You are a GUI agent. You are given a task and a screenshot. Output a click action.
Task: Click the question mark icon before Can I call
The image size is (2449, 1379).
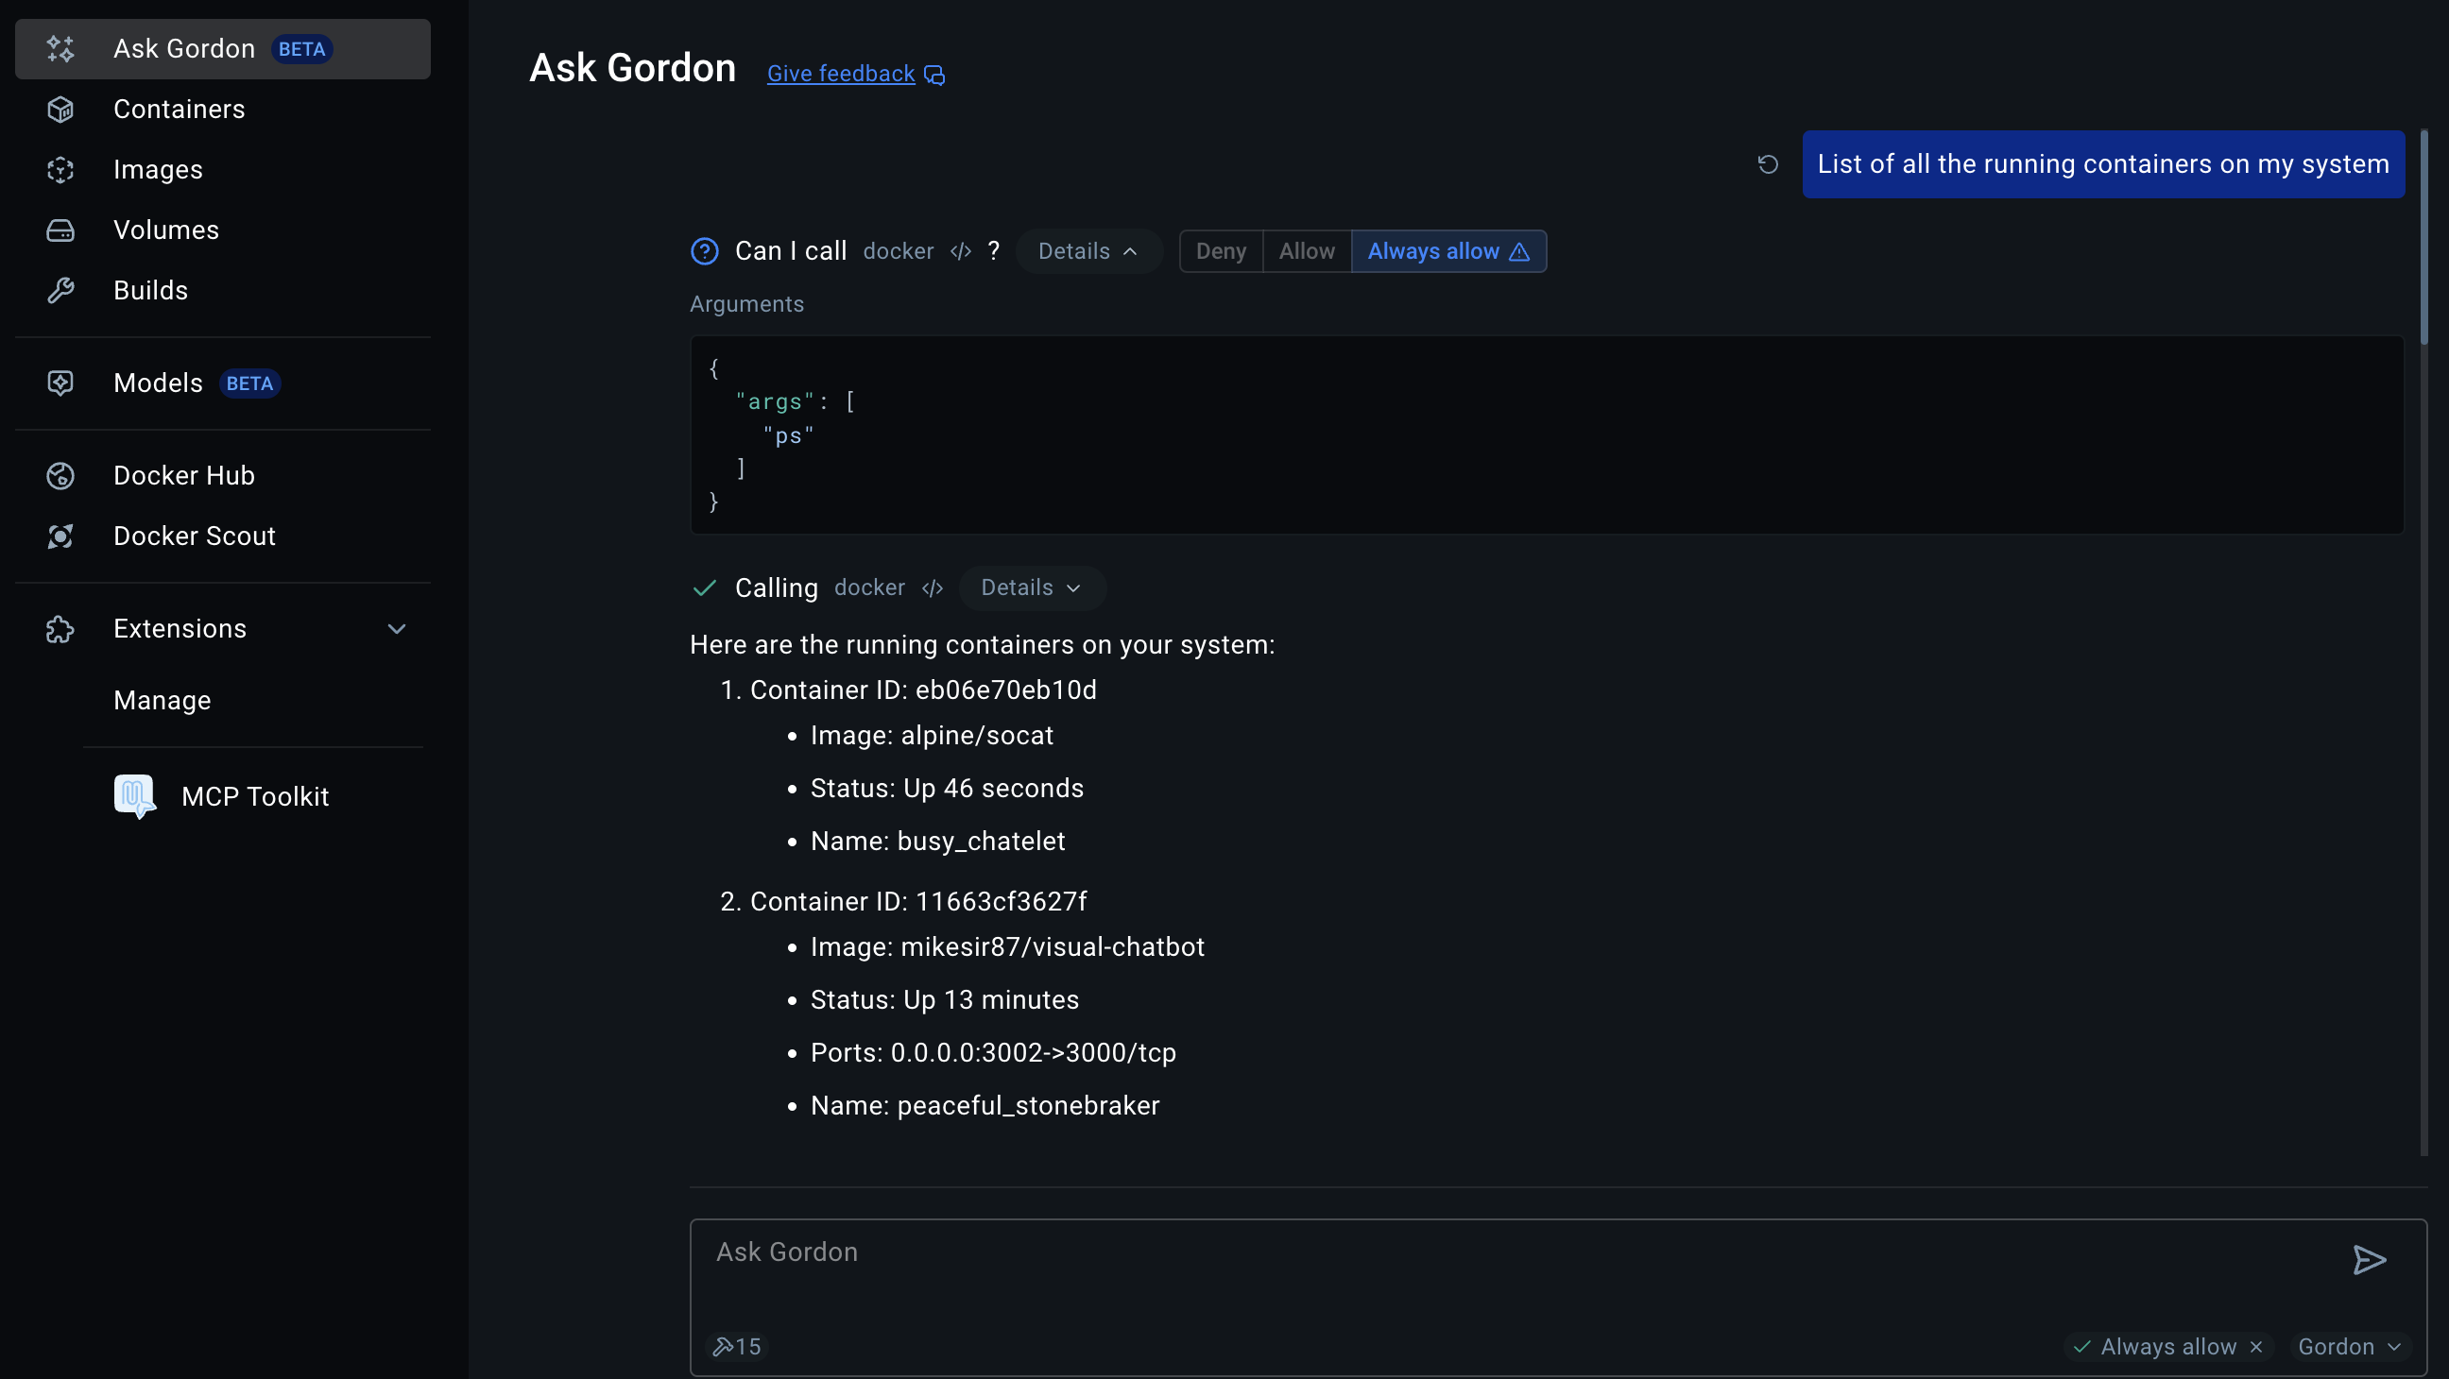coord(705,251)
